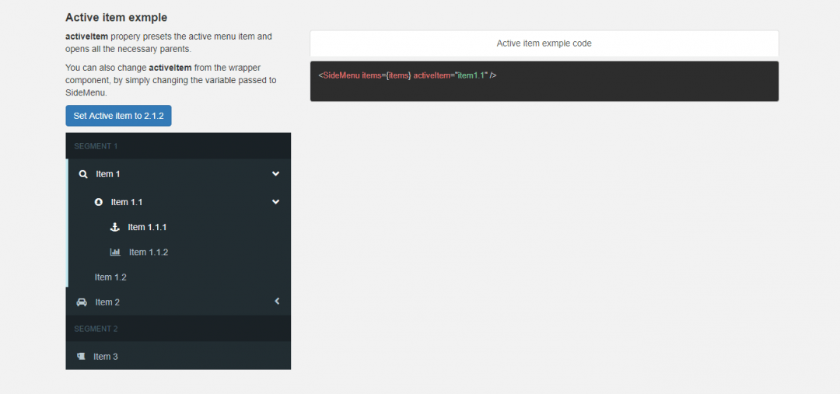Image resolution: width=840 pixels, height=394 pixels.
Task: Click the anchor icon beside Item 1.1.1
Action: [114, 227]
